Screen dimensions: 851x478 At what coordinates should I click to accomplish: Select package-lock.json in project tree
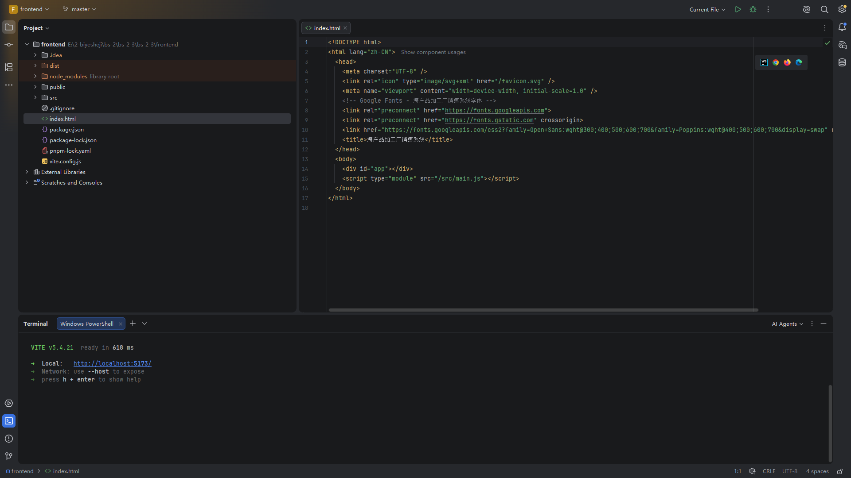[157, 140]
